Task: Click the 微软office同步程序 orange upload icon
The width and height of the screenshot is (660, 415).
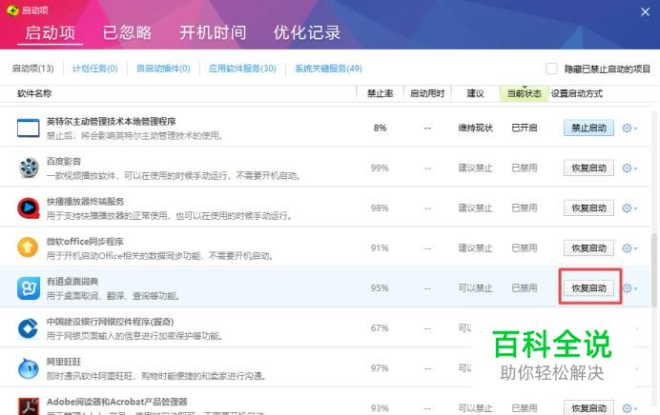Action: [x=28, y=247]
